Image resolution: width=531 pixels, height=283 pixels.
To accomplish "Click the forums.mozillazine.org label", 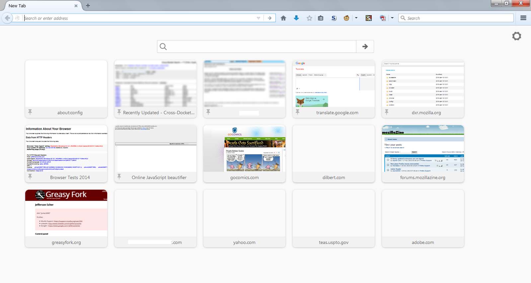I will [423, 178].
